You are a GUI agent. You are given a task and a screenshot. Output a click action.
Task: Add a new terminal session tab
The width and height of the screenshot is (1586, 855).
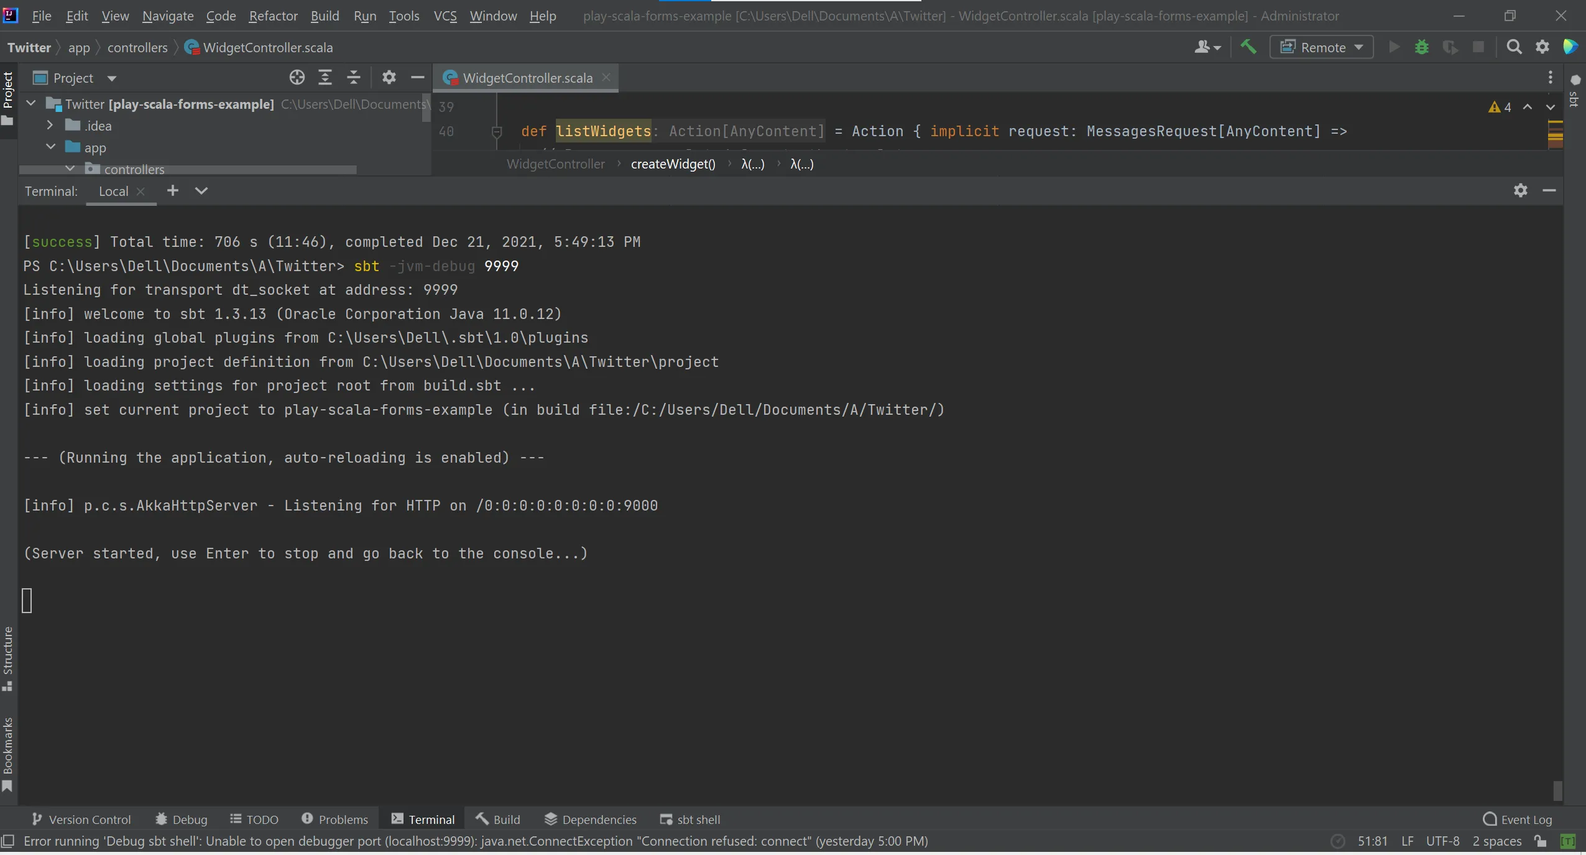(x=173, y=191)
